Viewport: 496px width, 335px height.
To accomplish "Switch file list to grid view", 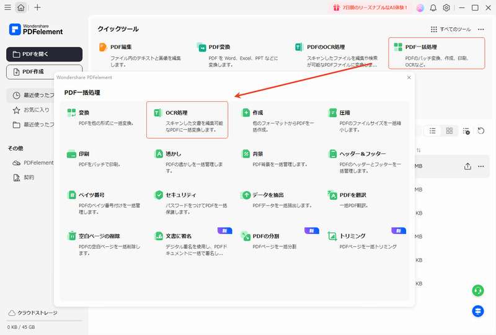I will pos(449,131).
